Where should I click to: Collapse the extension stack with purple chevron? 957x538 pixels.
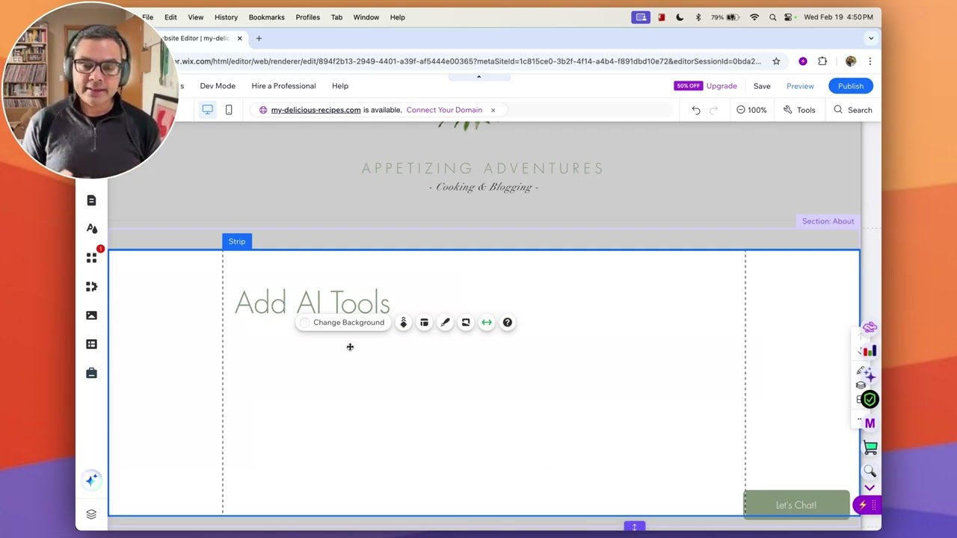click(870, 488)
